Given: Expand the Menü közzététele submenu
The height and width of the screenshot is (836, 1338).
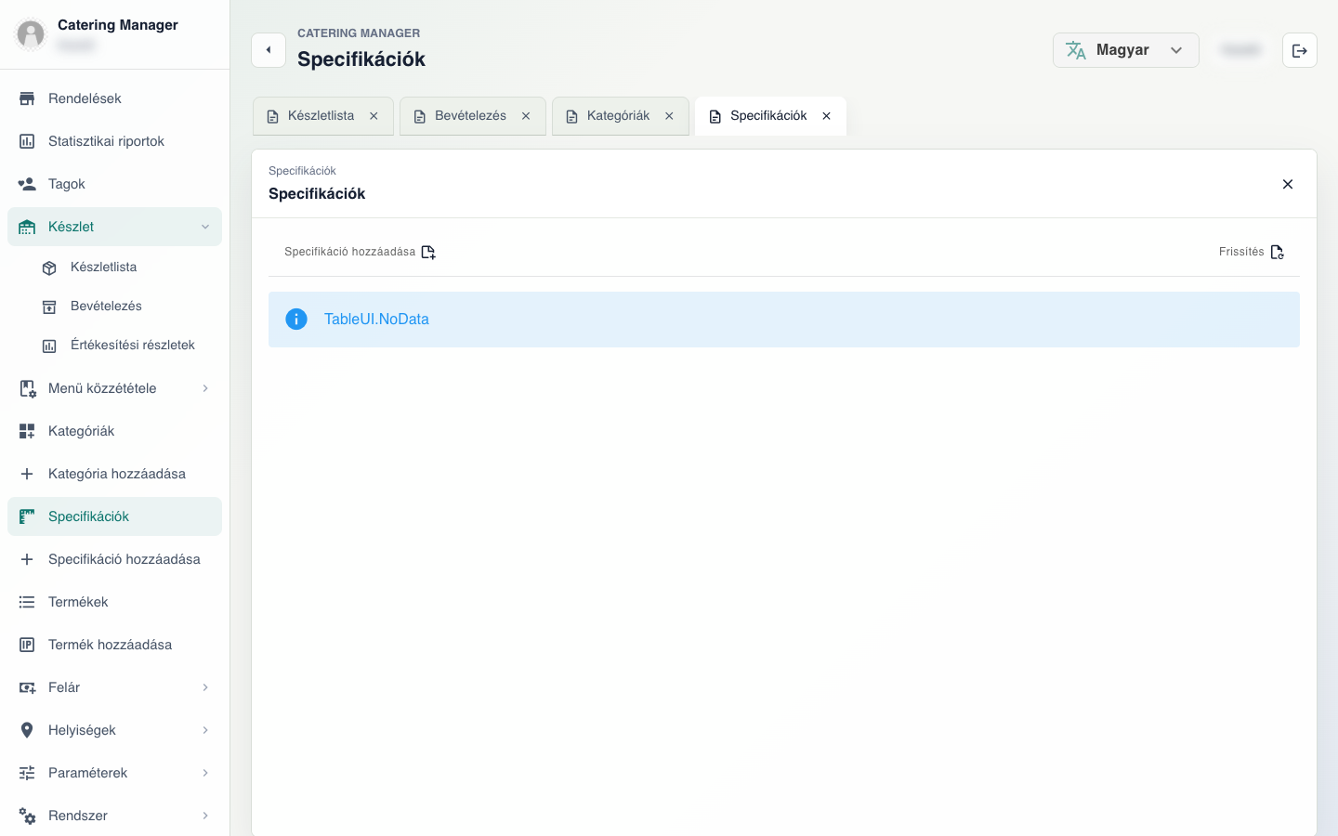Looking at the screenshot, I should click(205, 388).
